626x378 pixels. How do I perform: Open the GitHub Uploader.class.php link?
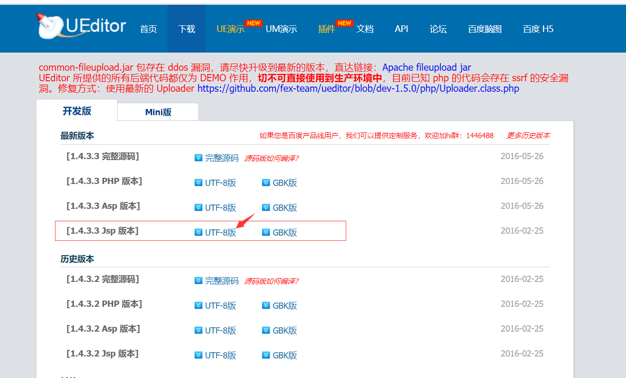tap(358, 88)
